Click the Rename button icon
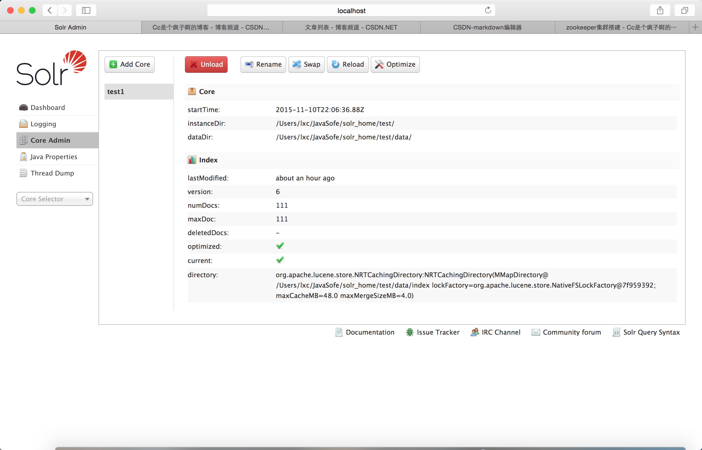 point(249,64)
